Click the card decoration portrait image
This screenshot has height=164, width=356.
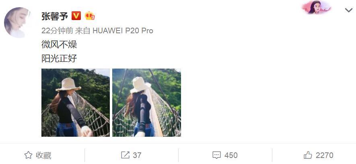point(317,7)
